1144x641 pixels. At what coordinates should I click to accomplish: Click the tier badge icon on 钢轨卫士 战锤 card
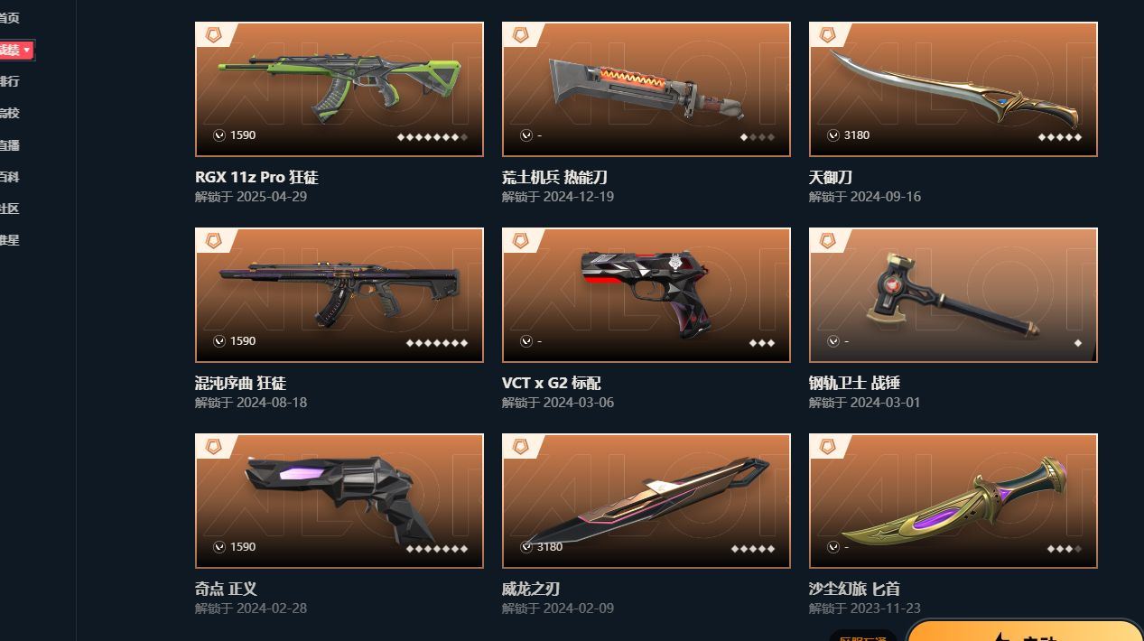click(x=828, y=240)
